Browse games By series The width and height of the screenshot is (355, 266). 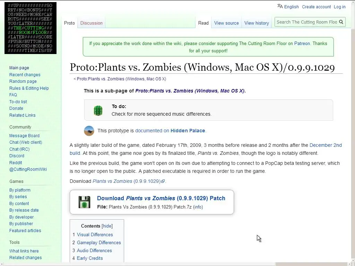click(x=18, y=197)
